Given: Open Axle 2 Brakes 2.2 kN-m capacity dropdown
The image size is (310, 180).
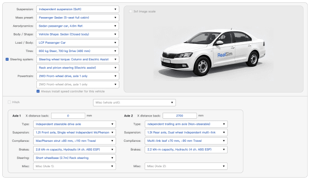Looking at the screenshot, I should (186, 150).
